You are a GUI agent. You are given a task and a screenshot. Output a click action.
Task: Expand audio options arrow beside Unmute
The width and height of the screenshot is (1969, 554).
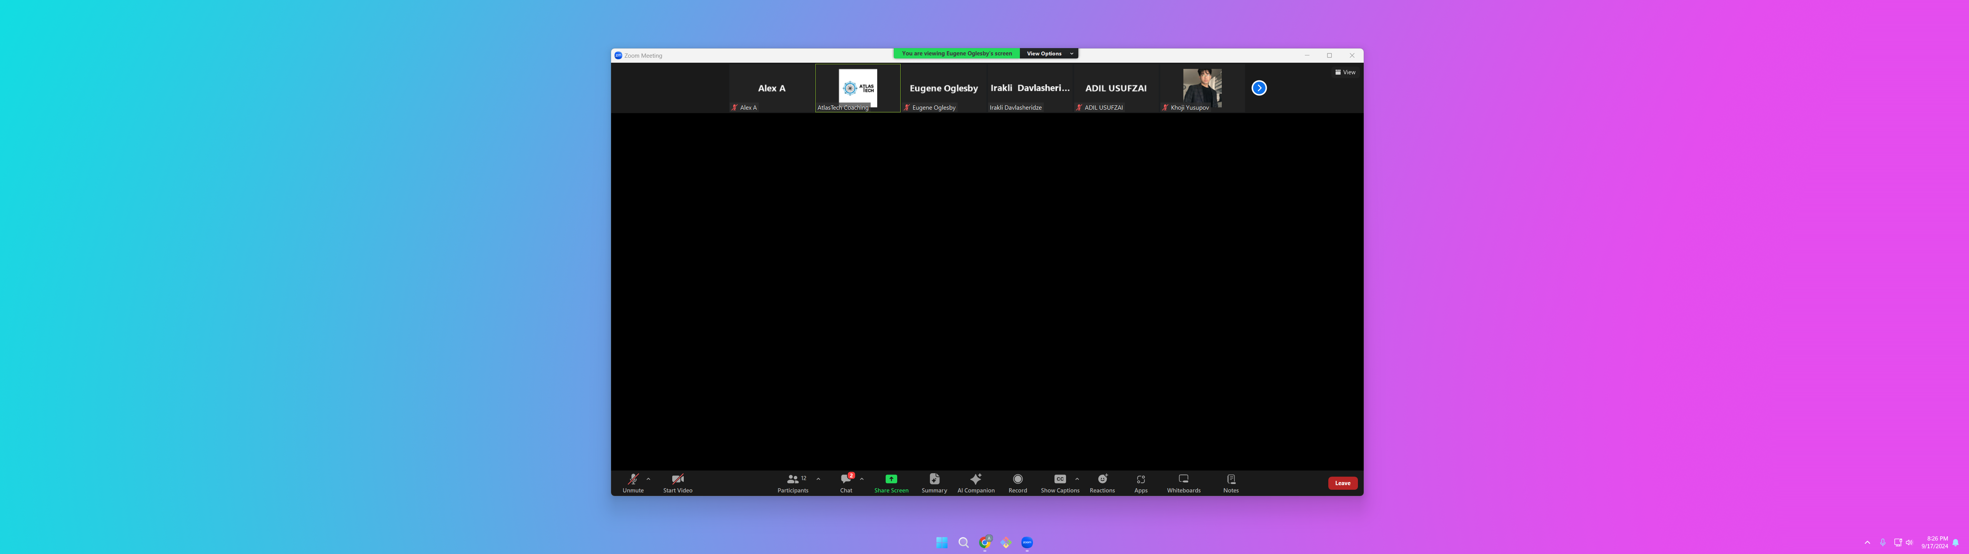[x=648, y=479]
